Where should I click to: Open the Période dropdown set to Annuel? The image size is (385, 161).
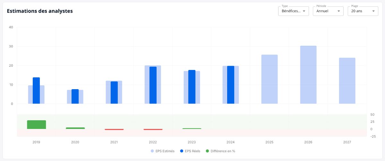[328, 11]
